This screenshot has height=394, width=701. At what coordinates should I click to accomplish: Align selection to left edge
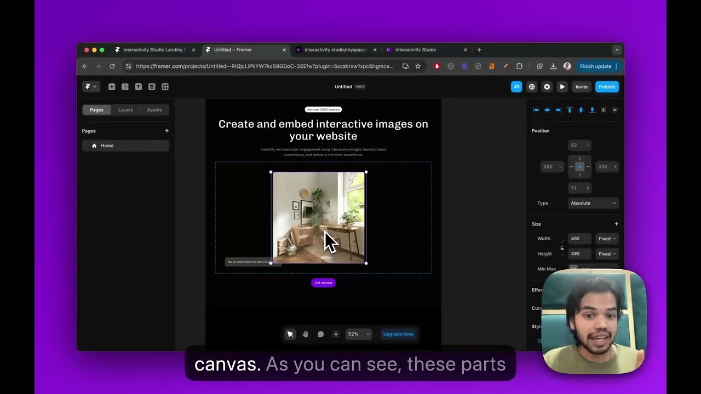click(x=536, y=110)
